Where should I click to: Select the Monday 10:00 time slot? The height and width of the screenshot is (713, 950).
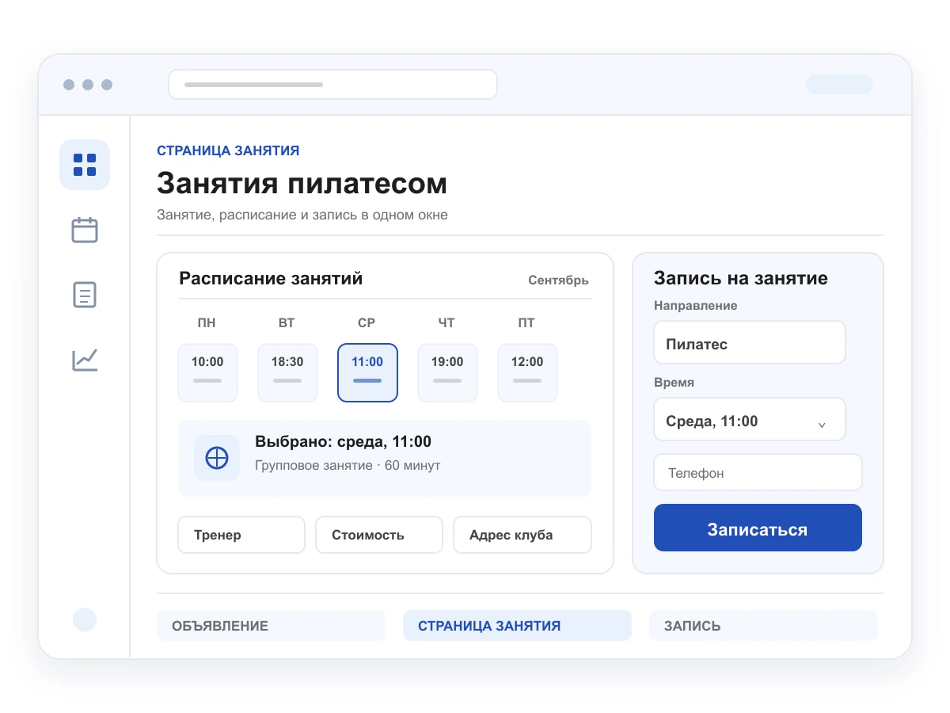coord(207,372)
